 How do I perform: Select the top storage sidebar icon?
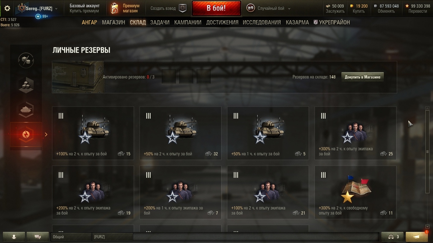(26, 60)
